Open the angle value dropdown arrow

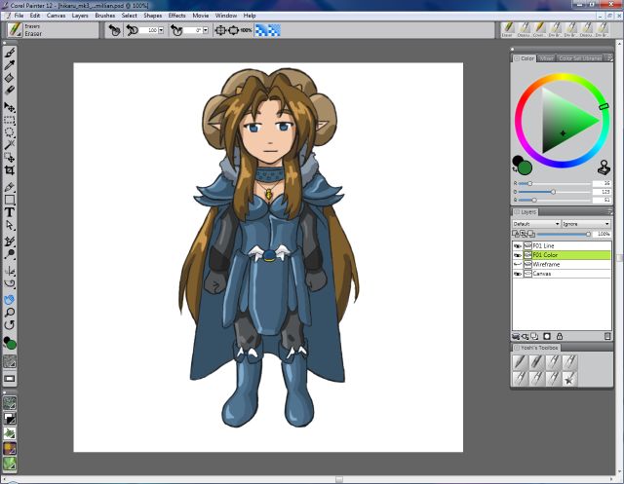[206, 30]
